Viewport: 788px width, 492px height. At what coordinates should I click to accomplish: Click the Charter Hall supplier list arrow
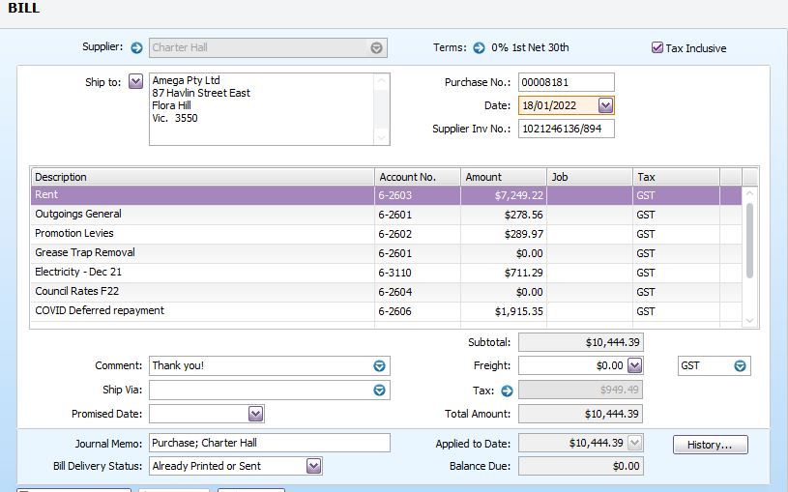pyautogui.click(x=376, y=47)
